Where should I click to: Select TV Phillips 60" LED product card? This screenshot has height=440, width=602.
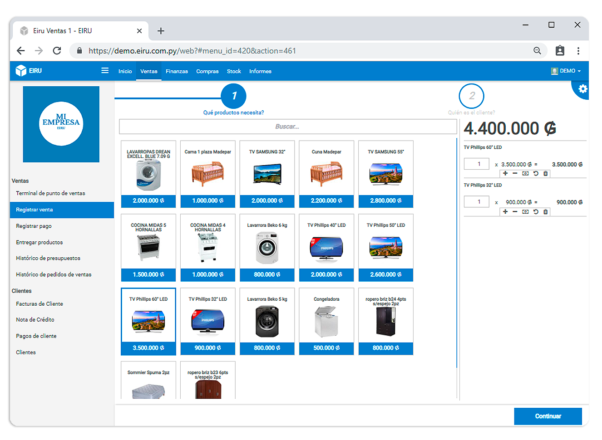tap(148, 322)
